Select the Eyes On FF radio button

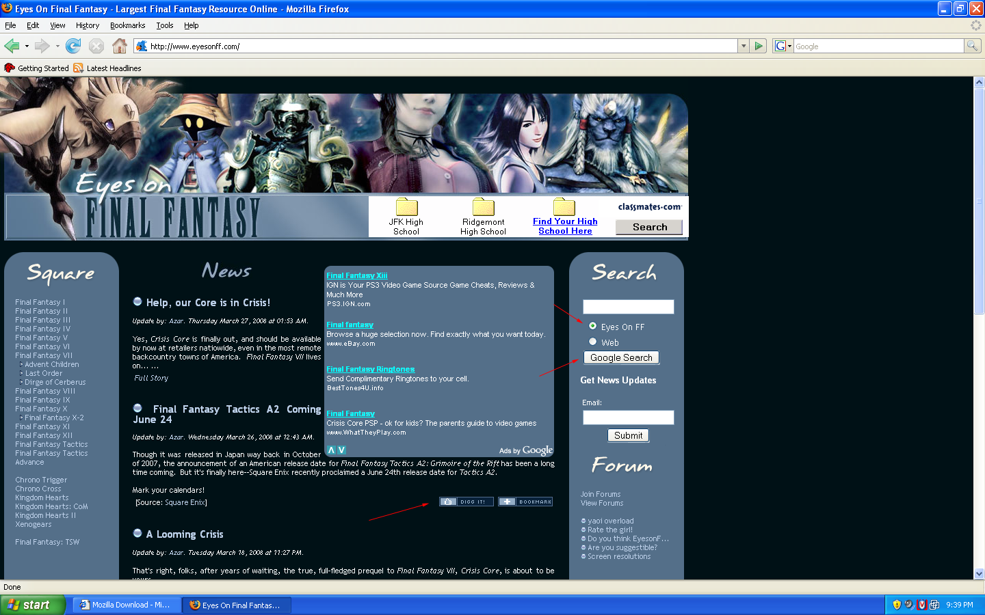click(592, 326)
